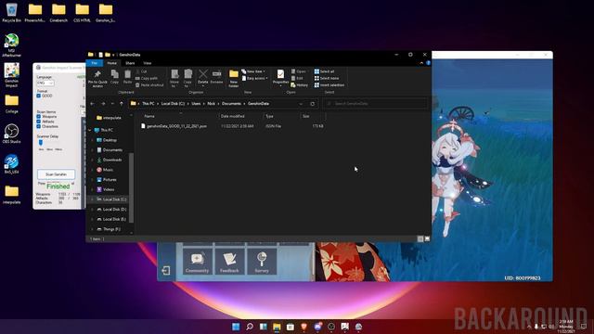Click Pin to Quick access icon
Image resolution: width=594 pixels, height=334 pixels.
[97, 78]
